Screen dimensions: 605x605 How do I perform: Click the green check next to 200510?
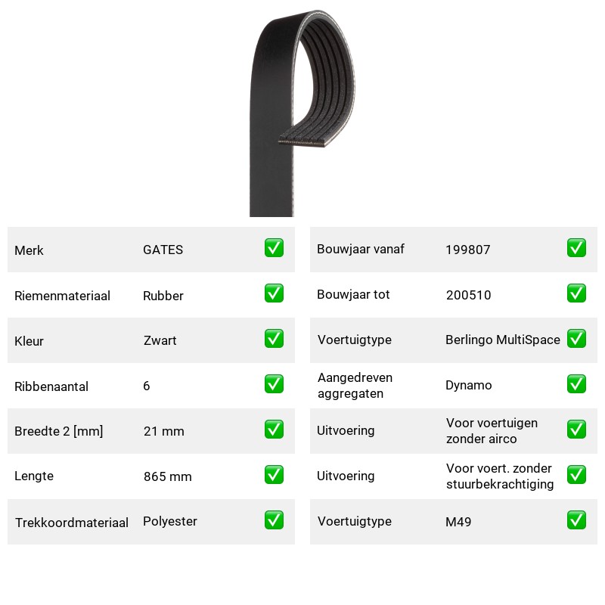coord(576,293)
